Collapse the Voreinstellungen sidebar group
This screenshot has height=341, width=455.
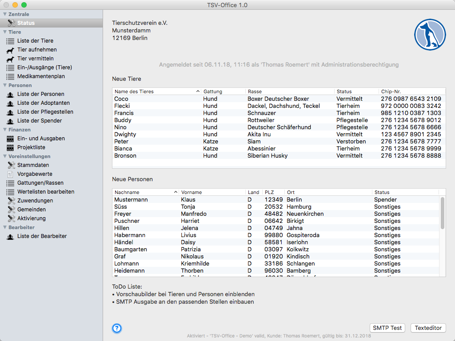5,156
